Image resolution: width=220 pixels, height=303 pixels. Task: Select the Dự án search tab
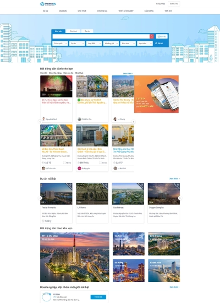pos(87,31)
